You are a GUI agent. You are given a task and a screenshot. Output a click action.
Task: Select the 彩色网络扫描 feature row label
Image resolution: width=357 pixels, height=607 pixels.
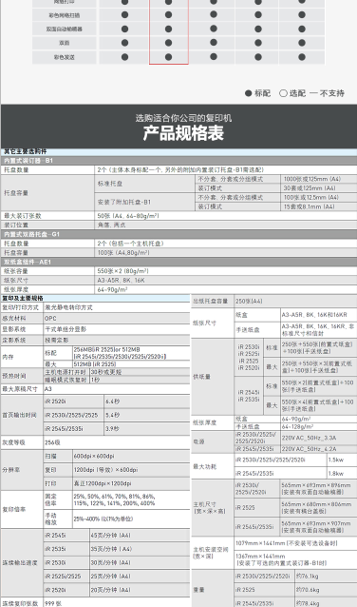(65, 15)
